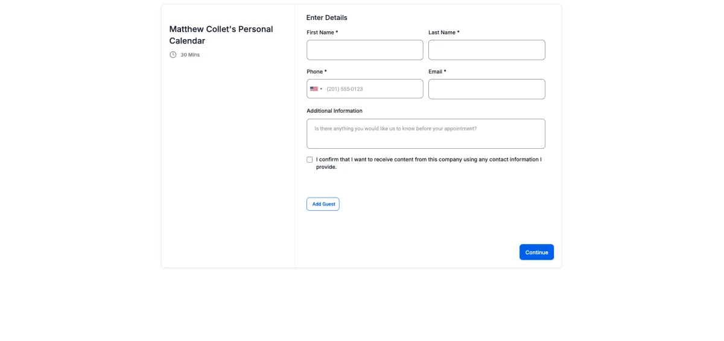Screen dimensions: 724x341
Task: Click the "First Name *" label
Action: pyautogui.click(x=322, y=33)
